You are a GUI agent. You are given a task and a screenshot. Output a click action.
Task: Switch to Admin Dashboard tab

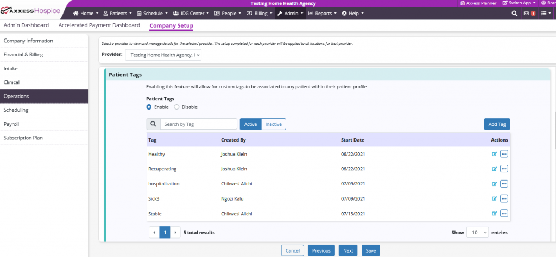[26, 25]
